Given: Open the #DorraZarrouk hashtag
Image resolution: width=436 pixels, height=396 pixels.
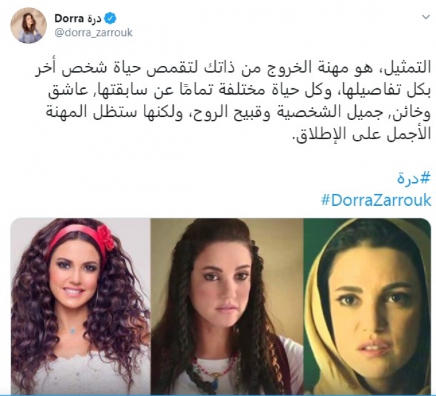Looking at the screenshot, I should pos(376,200).
